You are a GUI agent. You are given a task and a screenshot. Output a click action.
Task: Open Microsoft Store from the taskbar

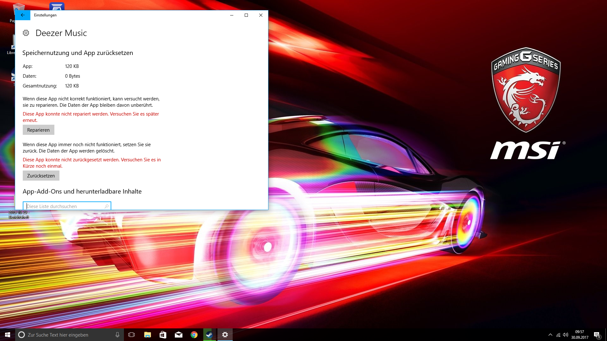point(163,335)
